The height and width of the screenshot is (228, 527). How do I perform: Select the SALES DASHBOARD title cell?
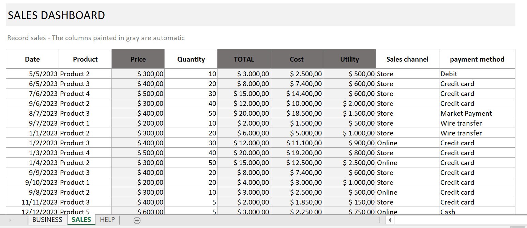tap(56, 15)
